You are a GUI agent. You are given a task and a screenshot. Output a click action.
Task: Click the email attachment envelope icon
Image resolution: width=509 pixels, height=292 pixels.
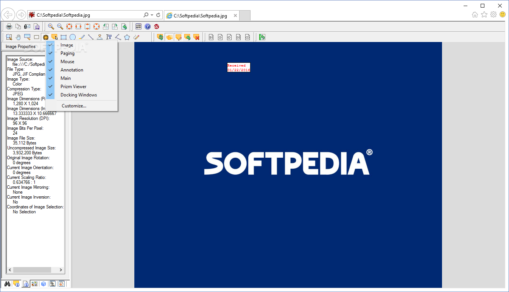[x=27, y=26]
